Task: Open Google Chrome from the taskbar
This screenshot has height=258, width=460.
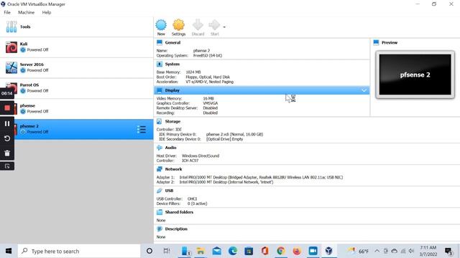Action: pos(281,251)
